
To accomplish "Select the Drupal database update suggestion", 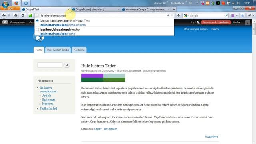I will click(x=104, y=22).
